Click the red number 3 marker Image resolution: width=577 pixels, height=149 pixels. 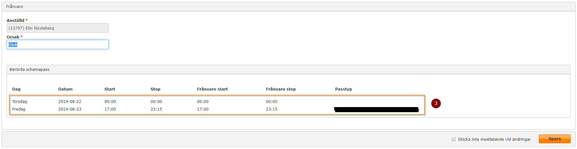(436, 103)
